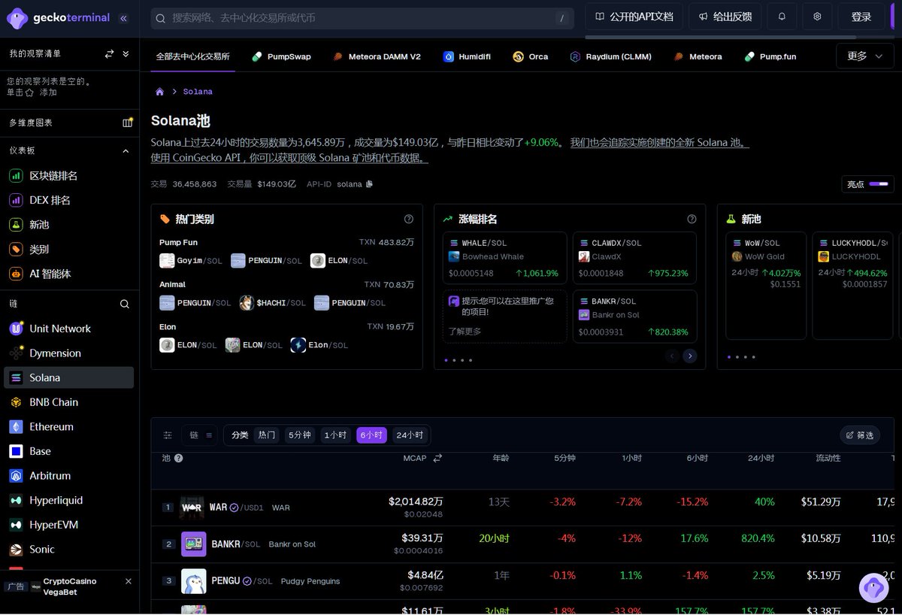Switch to the Raydium (CLMM) tab
The width and height of the screenshot is (902, 615).
(610, 56)
